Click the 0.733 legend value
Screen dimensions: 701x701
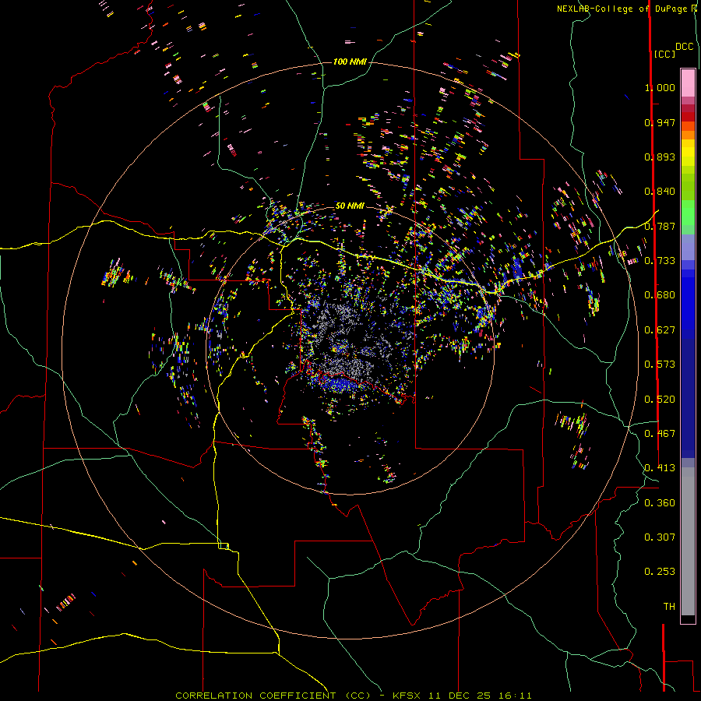tap(660, 261)
